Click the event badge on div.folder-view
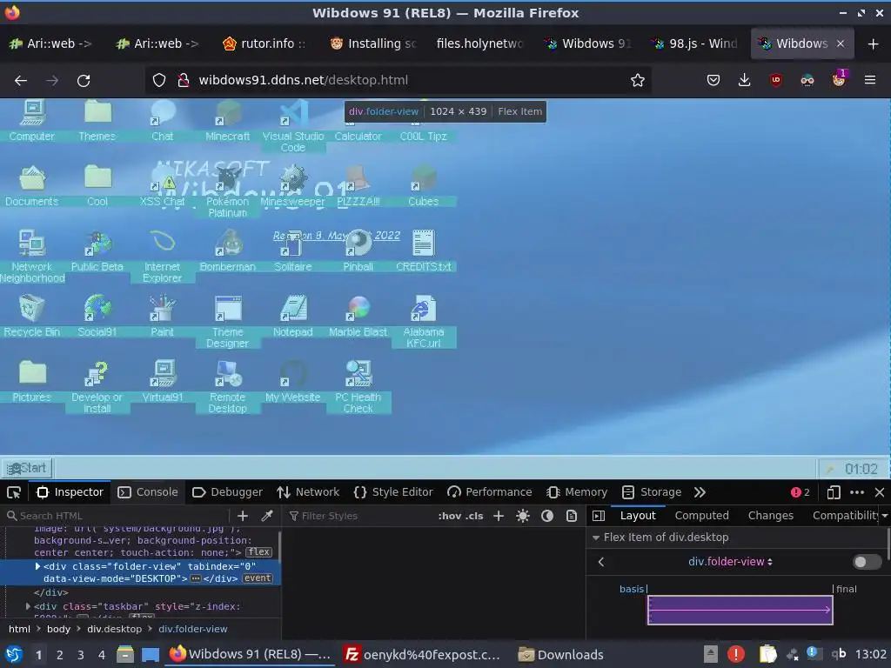This screenshot has width=891, height=668. coord(258,578)
